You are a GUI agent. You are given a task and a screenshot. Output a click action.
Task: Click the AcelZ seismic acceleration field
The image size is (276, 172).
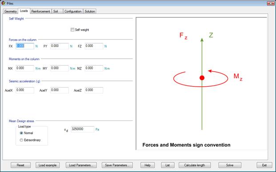coord(94,90)
